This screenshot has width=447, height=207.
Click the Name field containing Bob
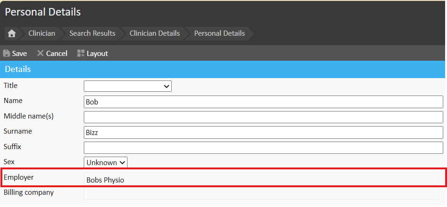coord(263,102)
